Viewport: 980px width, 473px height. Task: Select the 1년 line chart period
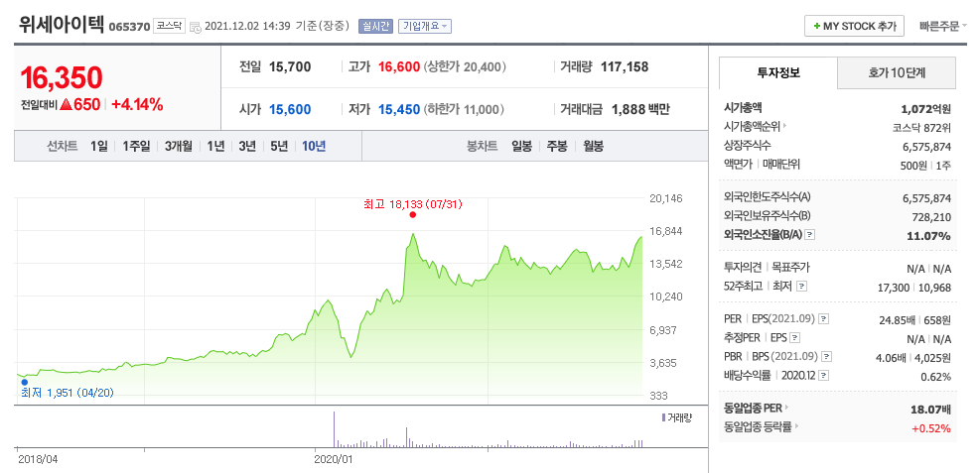pos(215,147)
